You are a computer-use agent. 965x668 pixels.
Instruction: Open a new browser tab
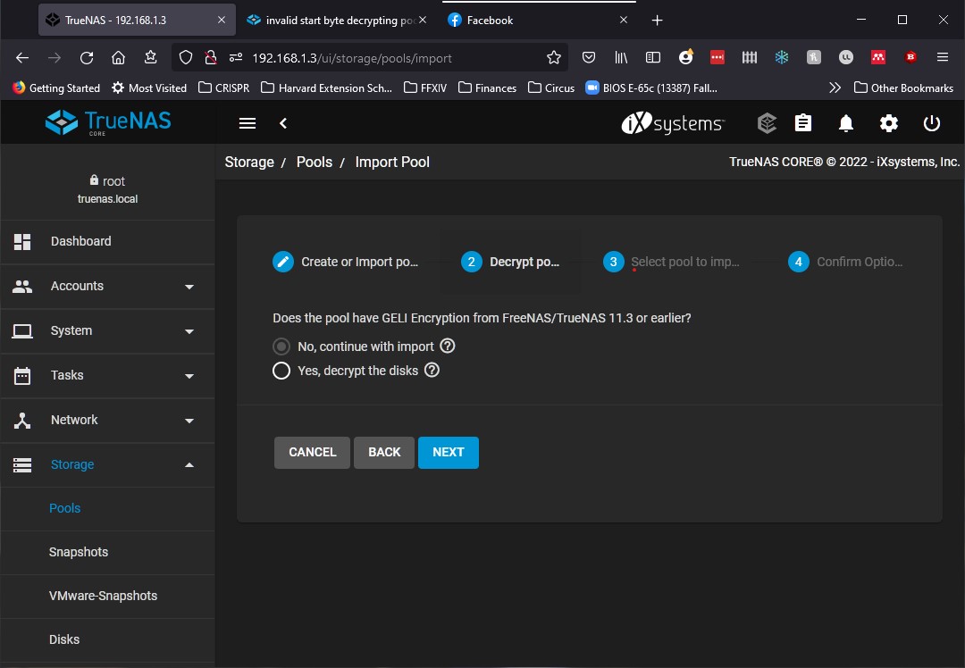click(658, 21)
